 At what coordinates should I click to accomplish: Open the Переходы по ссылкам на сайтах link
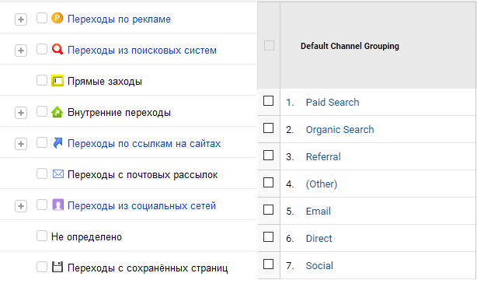coord(144,143)
